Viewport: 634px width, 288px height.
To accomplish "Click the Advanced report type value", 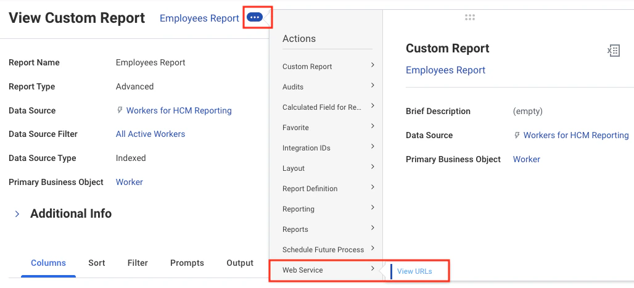I will point(134,86).
